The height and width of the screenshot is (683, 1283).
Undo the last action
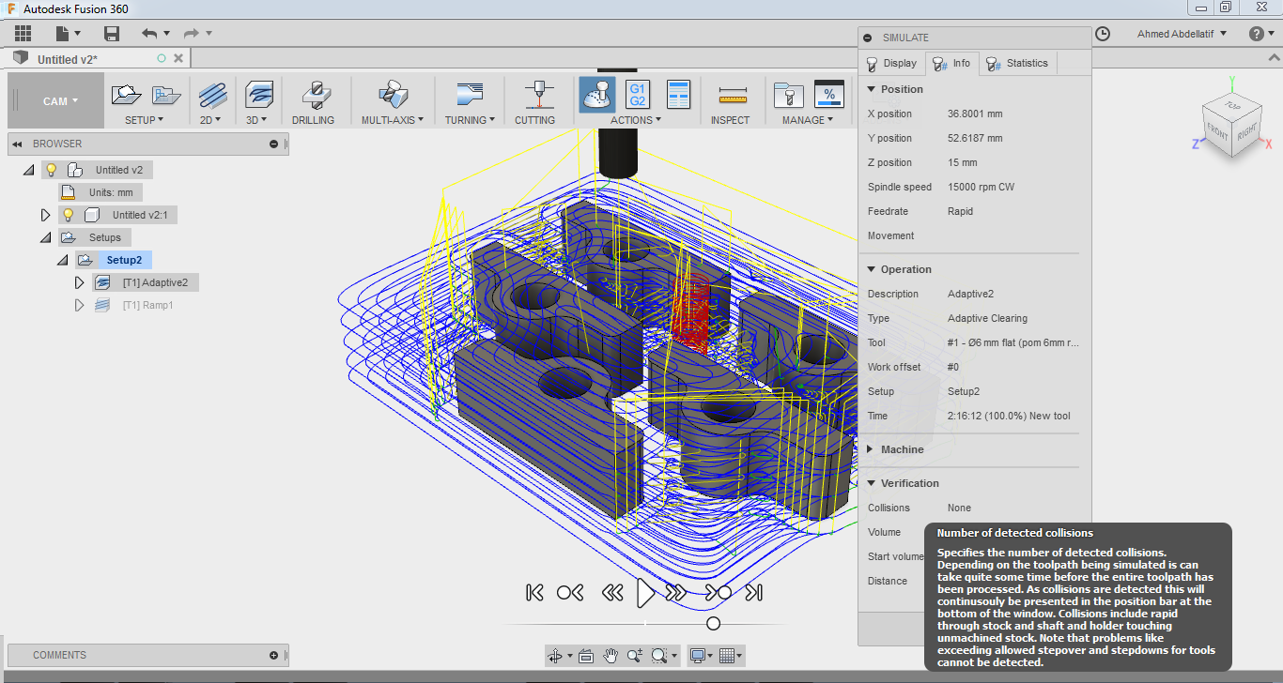(x=149, y=34)
